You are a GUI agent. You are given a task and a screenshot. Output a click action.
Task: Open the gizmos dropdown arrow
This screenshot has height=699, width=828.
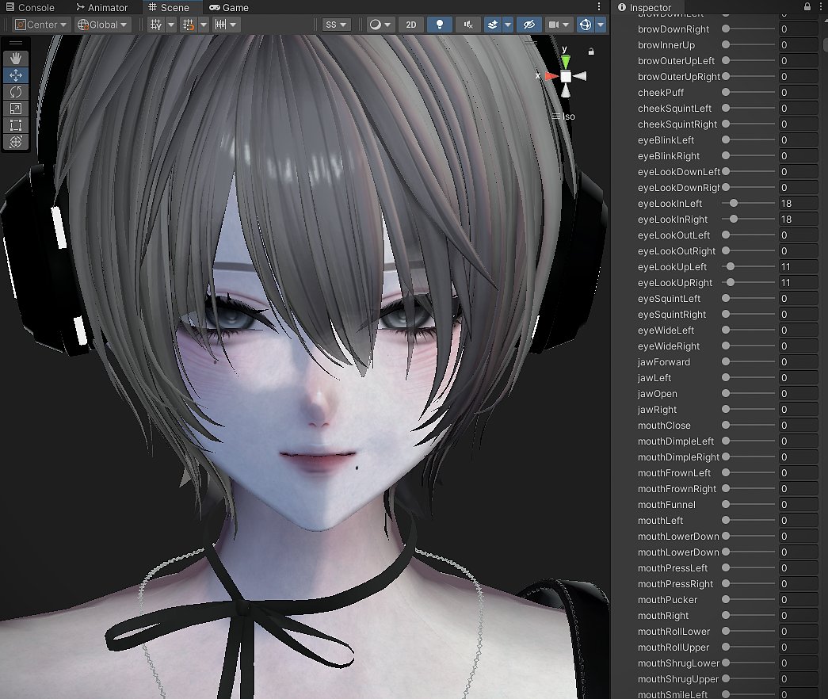click(x=601, y=25)
